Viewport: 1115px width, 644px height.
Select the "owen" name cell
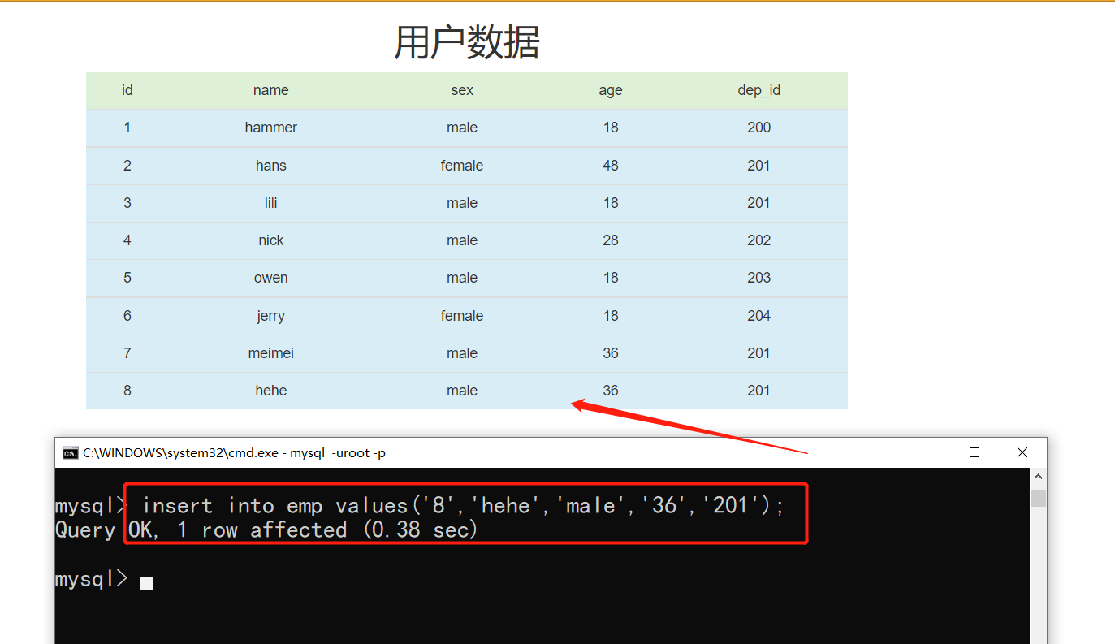271,278
